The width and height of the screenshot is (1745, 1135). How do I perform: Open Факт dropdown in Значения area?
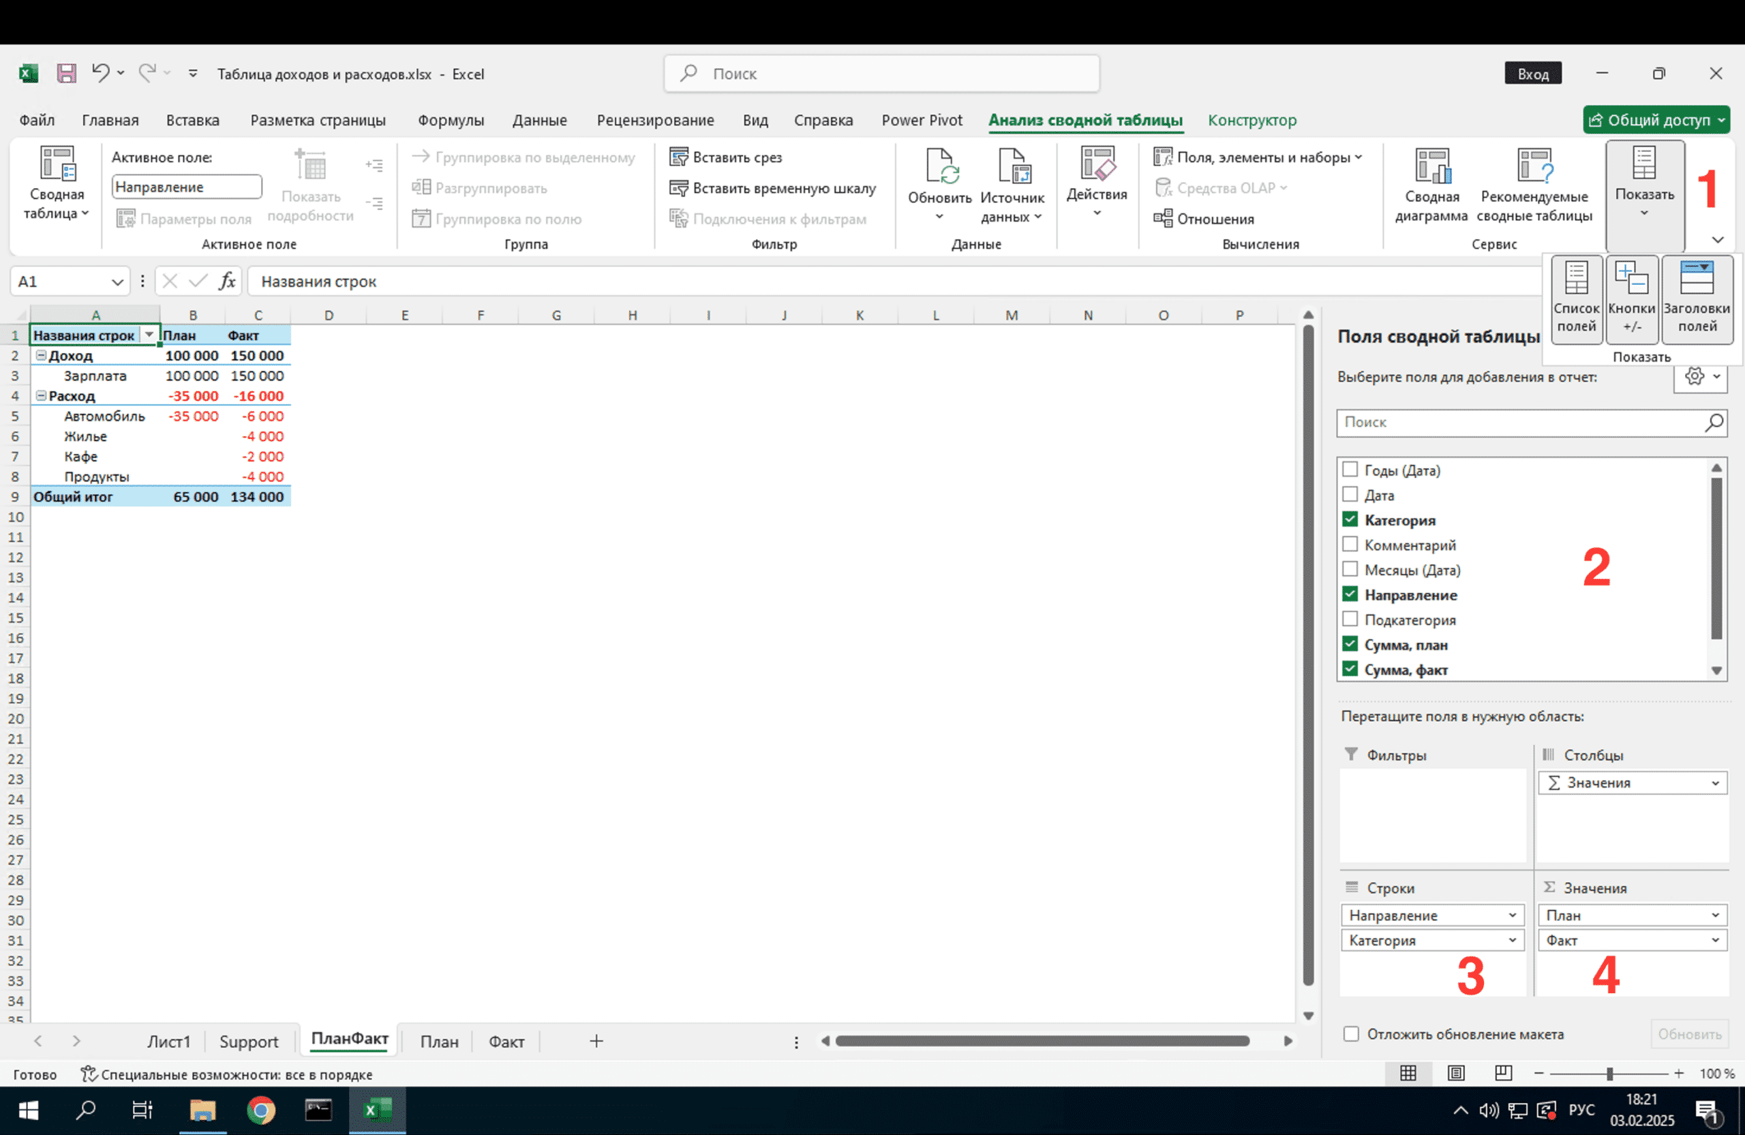coord(1715,940)
